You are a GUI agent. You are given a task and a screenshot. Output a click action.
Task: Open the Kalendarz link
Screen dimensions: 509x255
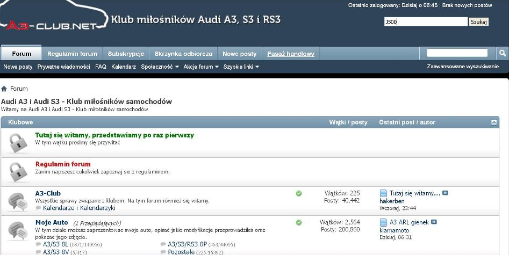pos(124,67)
